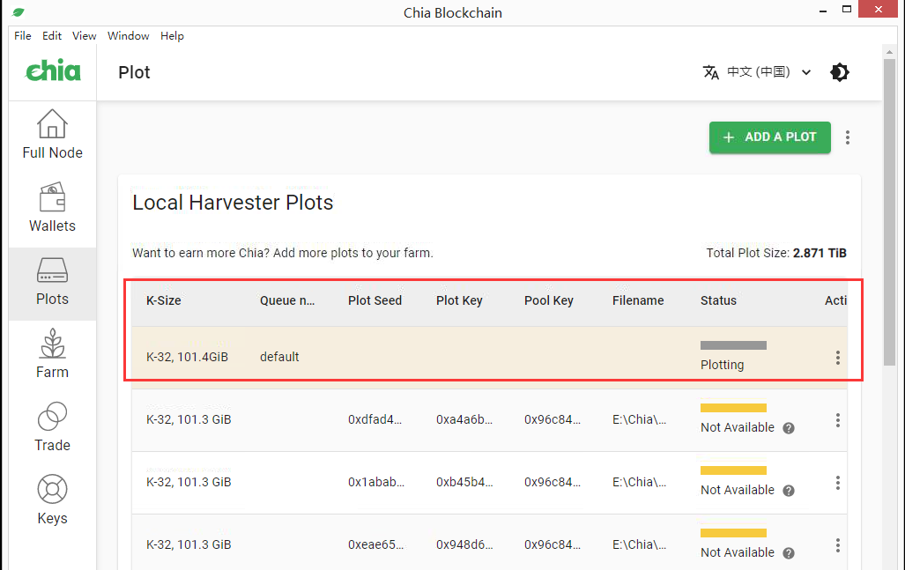This screenshot has width=905, height=570.
Task: Click help icon beside first Not Available status
Action: [789, 428]
